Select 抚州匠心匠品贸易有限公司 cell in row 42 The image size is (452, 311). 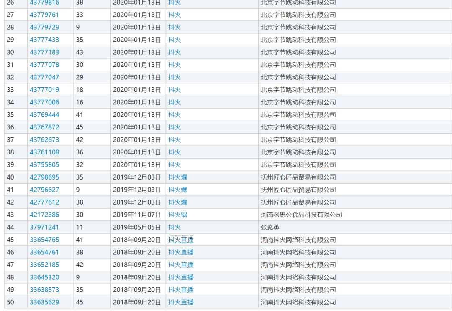click(355, 202)
